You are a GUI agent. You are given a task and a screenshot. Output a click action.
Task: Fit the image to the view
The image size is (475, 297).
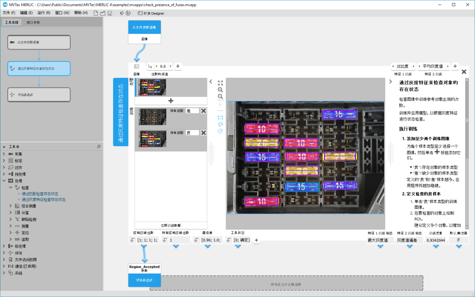pyautogui.click(x=220, y=83)
